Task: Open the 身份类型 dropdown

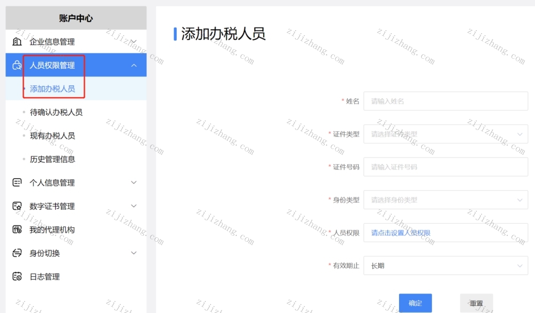Action: point(446,200)
